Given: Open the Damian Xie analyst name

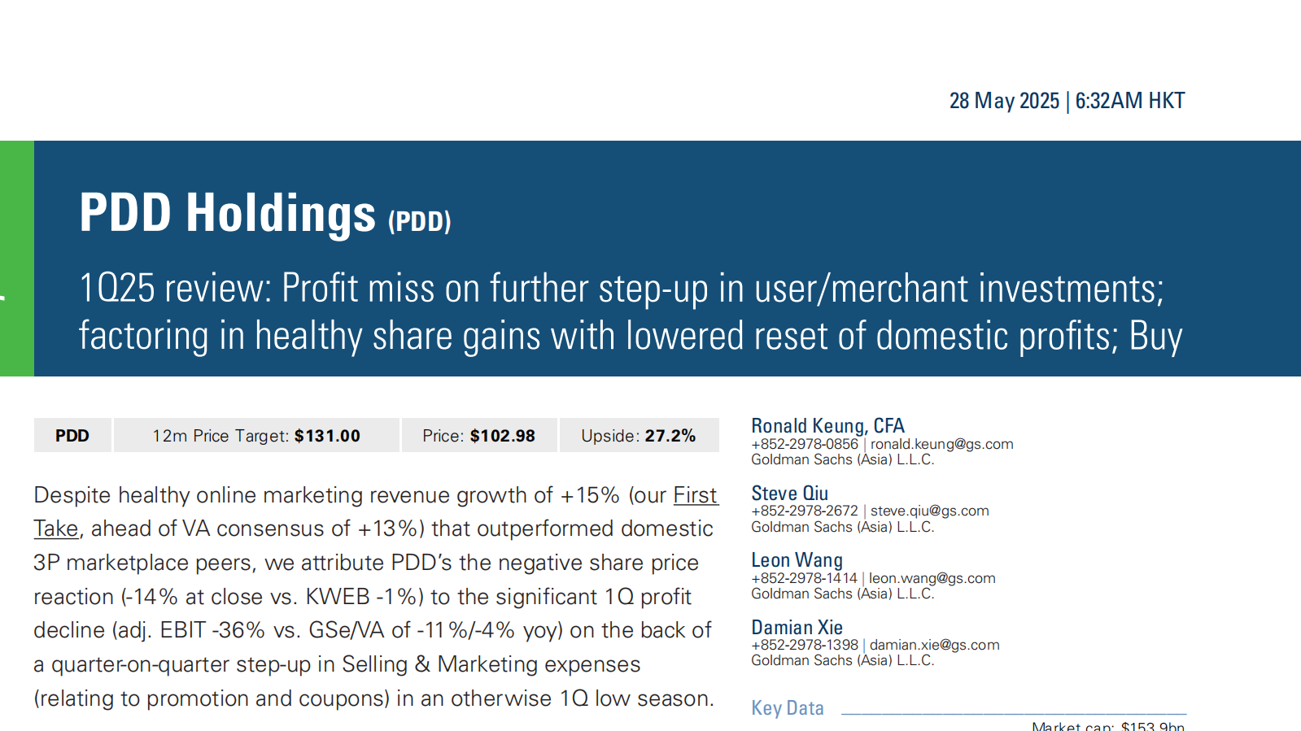Looking at the screenshot, I should click(x=797, y=628).
